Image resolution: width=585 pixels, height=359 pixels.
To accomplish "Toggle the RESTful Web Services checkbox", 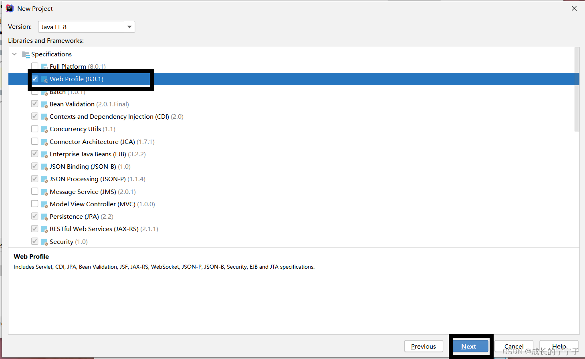I will tap(35, 229).
